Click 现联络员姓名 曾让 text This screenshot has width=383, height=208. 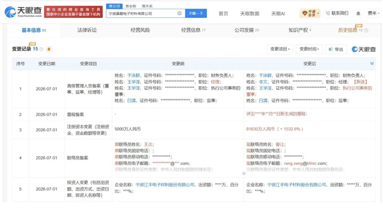tap(266, 145)
